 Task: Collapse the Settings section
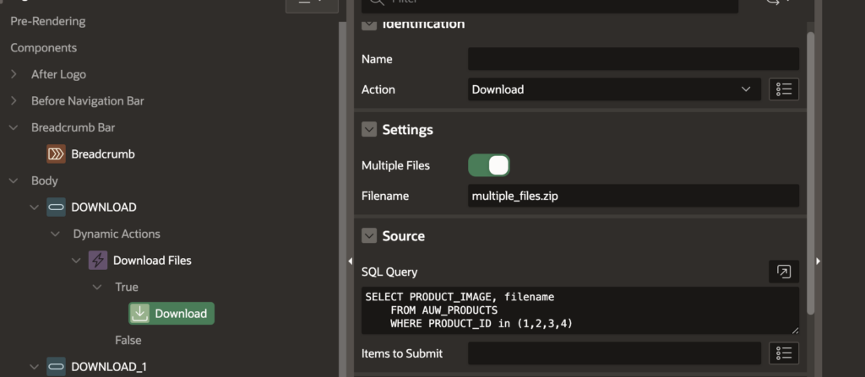(369, 130)
